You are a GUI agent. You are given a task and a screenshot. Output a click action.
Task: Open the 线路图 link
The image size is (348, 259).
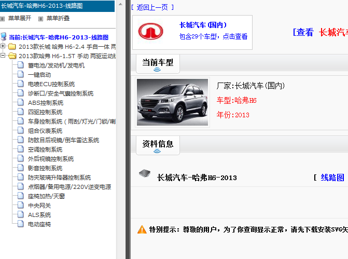tap(332, 178)
